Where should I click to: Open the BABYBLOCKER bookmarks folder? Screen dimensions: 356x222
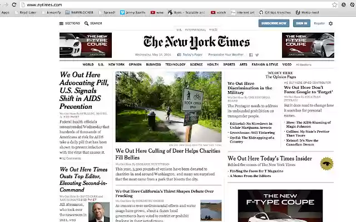(79, 12)
